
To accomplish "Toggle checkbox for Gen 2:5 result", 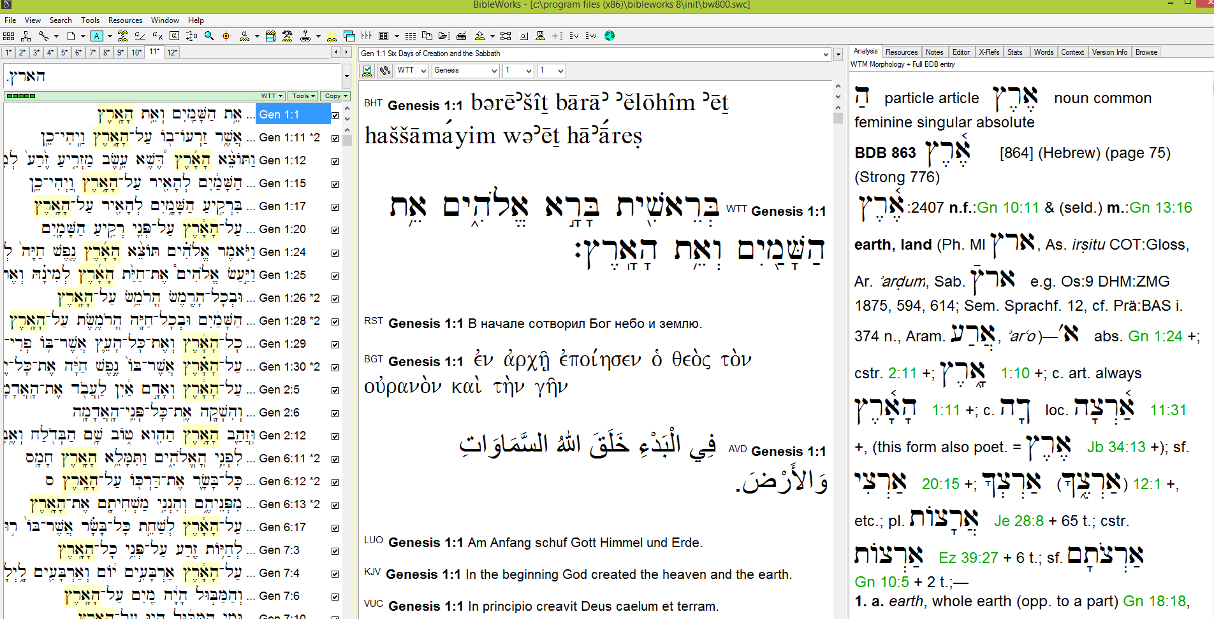I will coord(335,390).
